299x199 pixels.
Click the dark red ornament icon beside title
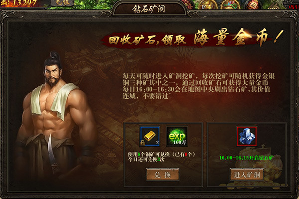(188, 4)
